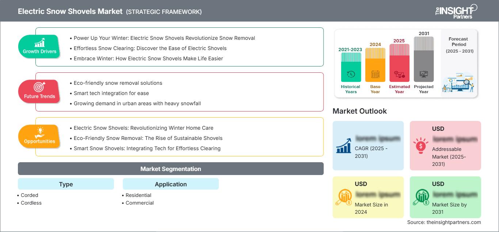
Task: Click the Commercial list item
Action: (140, 203)
